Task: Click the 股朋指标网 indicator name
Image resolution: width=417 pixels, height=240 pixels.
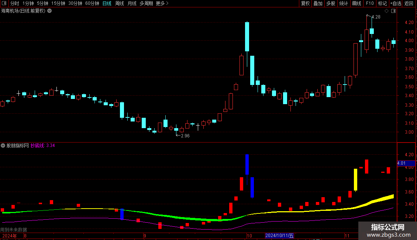Action: 18,145
